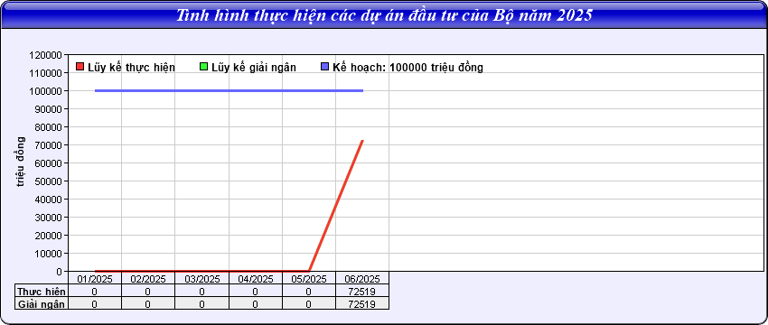Image resolution: width=768 pixels, height=325 pixels.
Task: Click the 01/2025 month column header
Action: click(95, 279)
